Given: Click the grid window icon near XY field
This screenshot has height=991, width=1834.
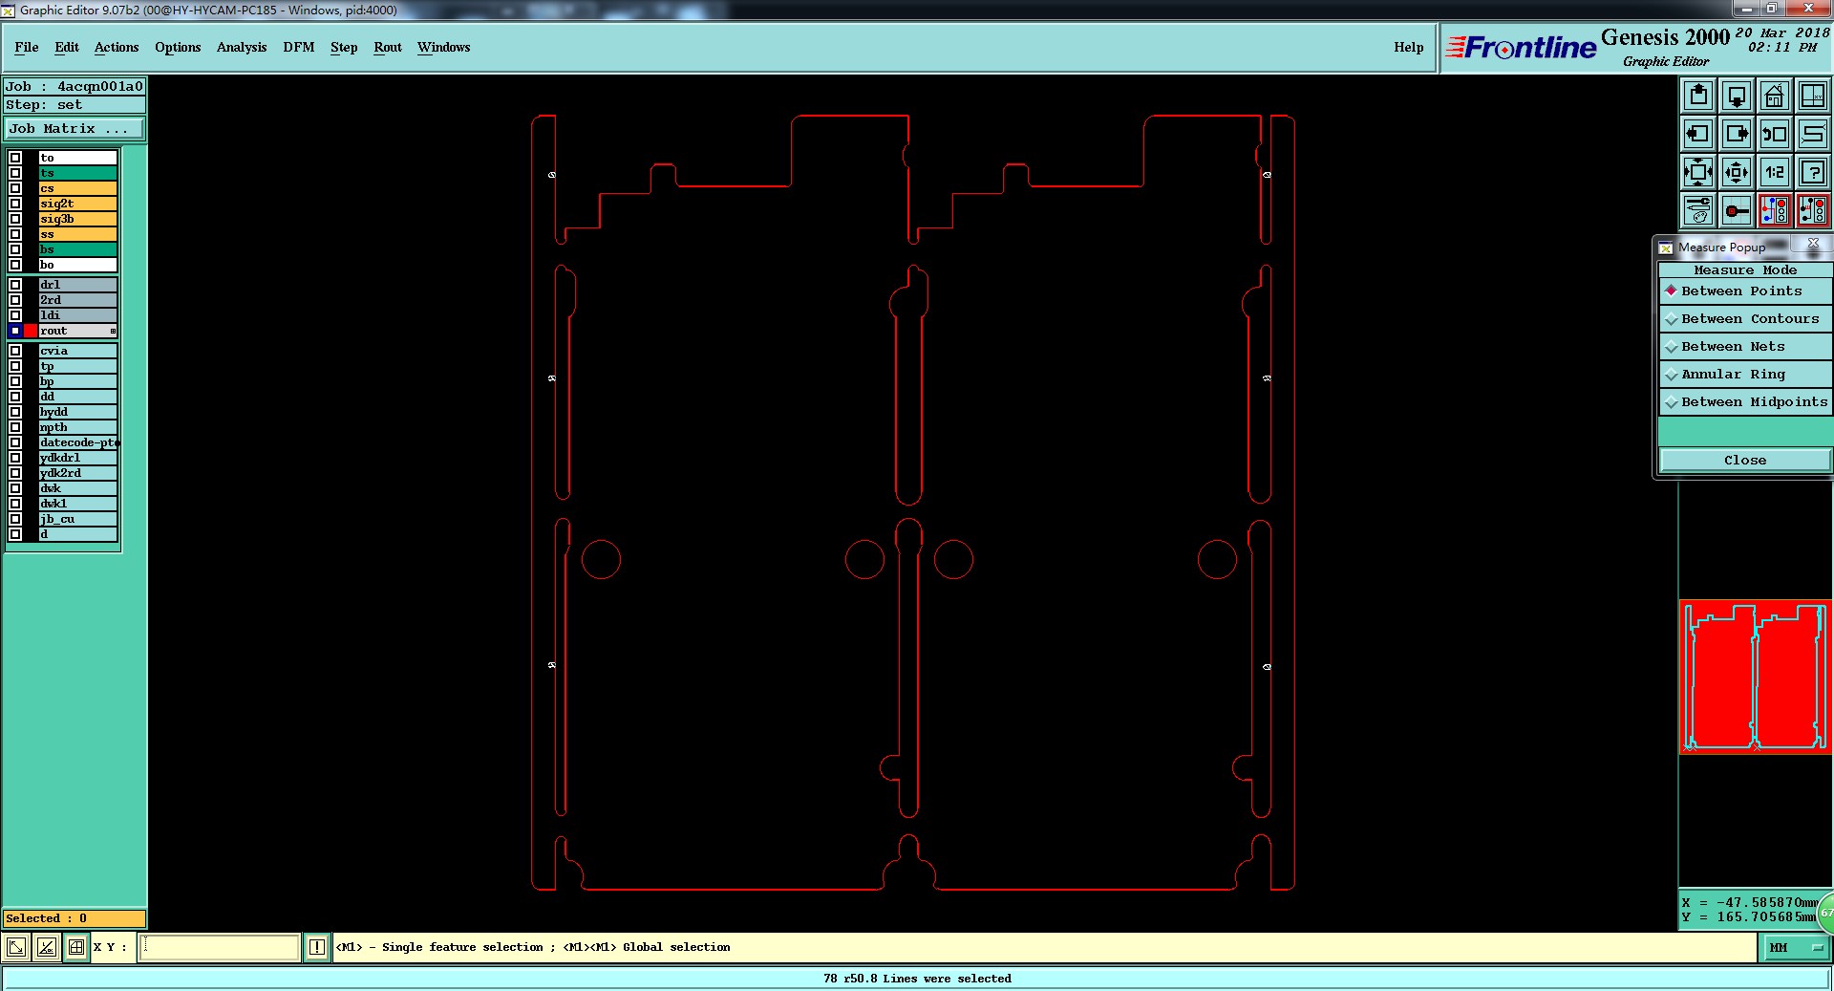Looking at the screenshot, I should coord(75,947).
